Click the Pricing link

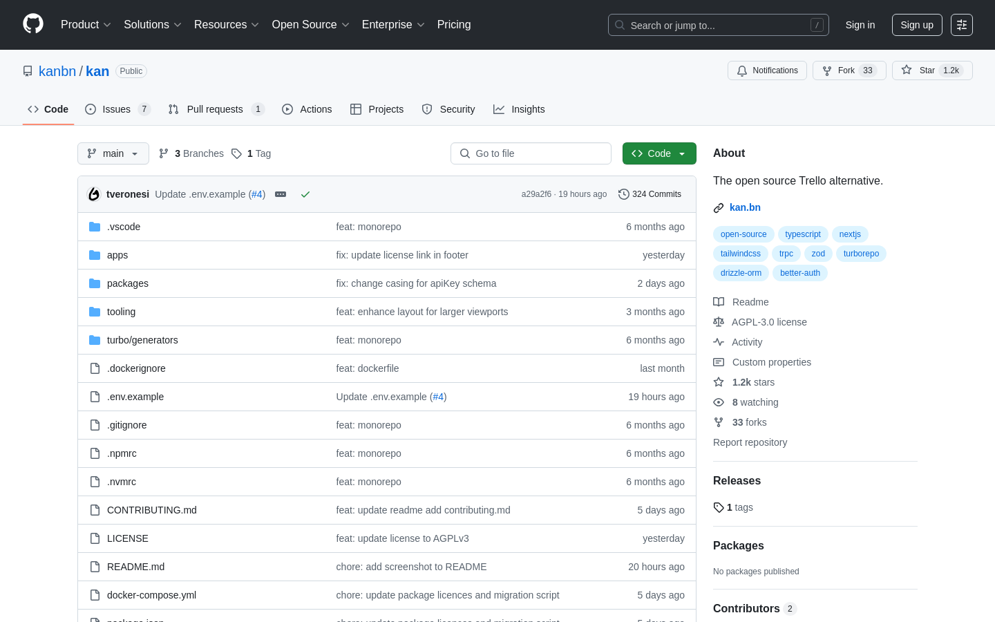point(454,25)
